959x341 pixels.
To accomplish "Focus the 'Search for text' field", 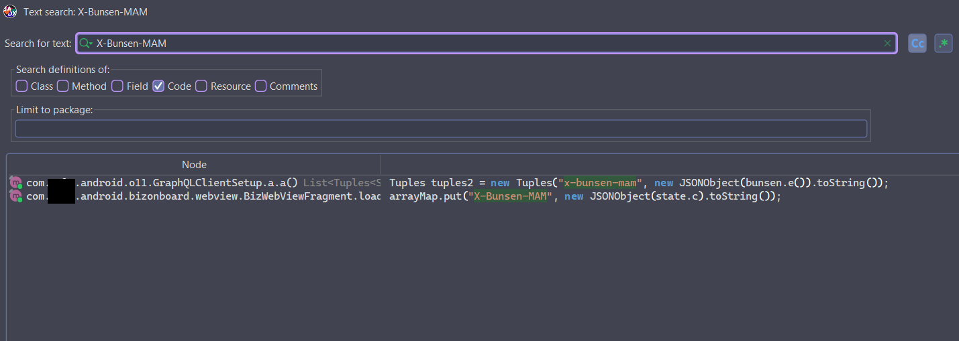I will click(487, 44).
